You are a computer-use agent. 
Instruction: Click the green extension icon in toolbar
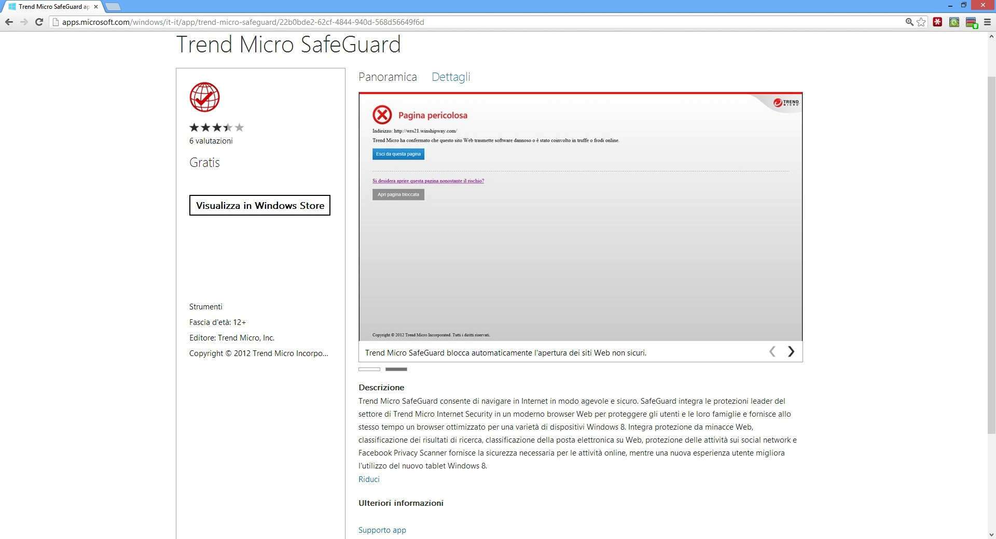[x=954, y=22]
